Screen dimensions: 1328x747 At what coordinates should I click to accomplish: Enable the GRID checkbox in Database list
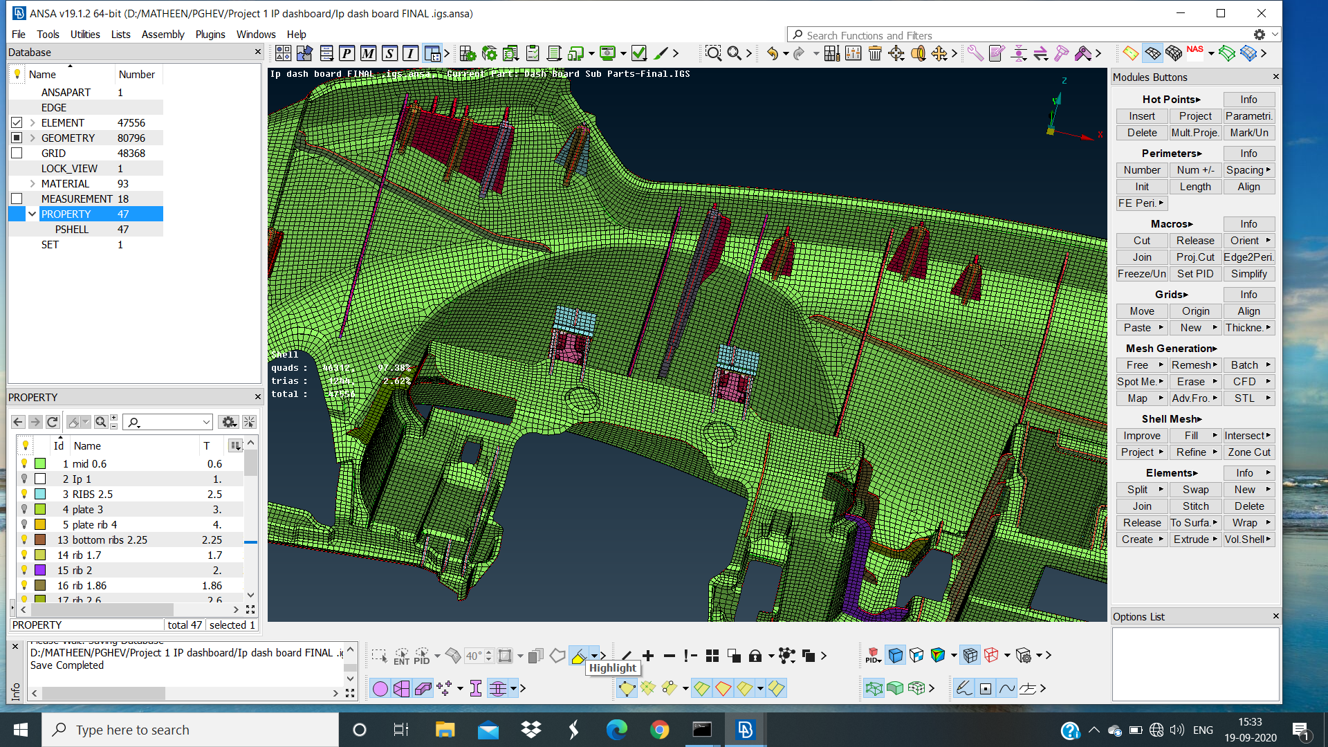coord(16,153)
